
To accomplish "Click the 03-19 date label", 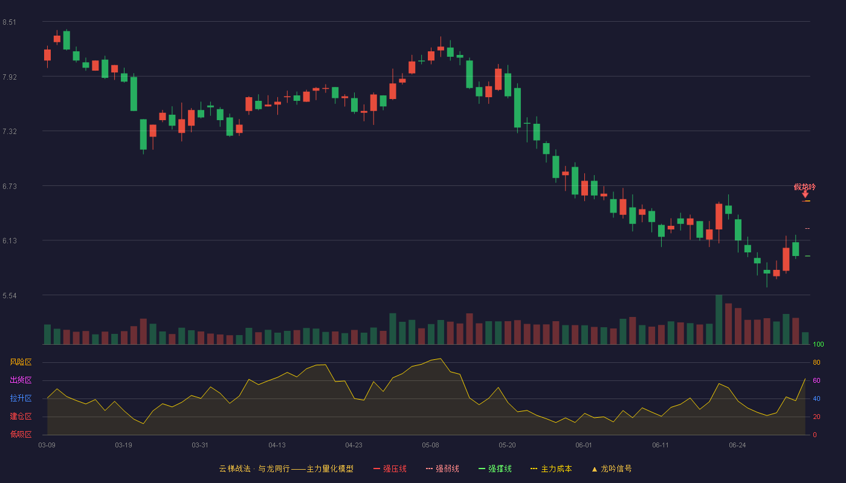I will tap(123, 445).
